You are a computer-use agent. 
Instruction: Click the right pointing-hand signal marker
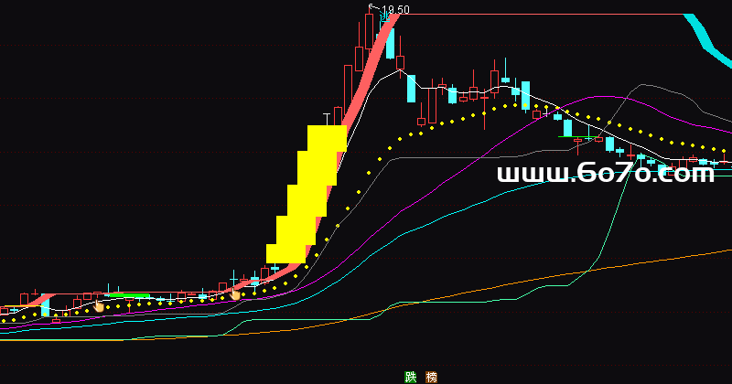coord(235,293)
